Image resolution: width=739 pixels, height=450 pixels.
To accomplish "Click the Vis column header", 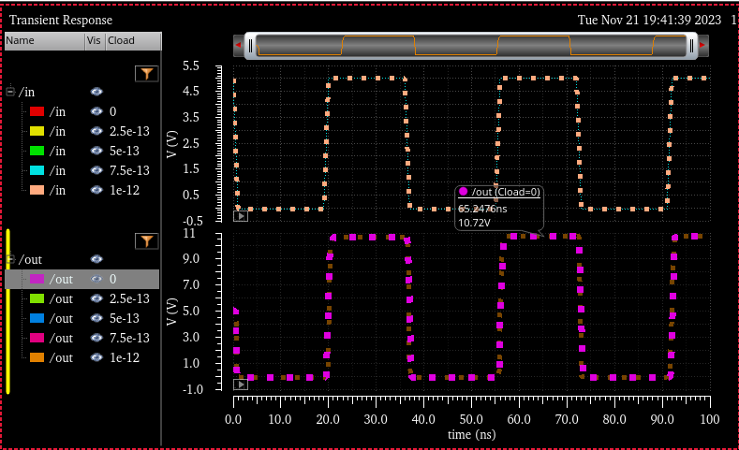I will pyautogui.click(x=94, y=41).
